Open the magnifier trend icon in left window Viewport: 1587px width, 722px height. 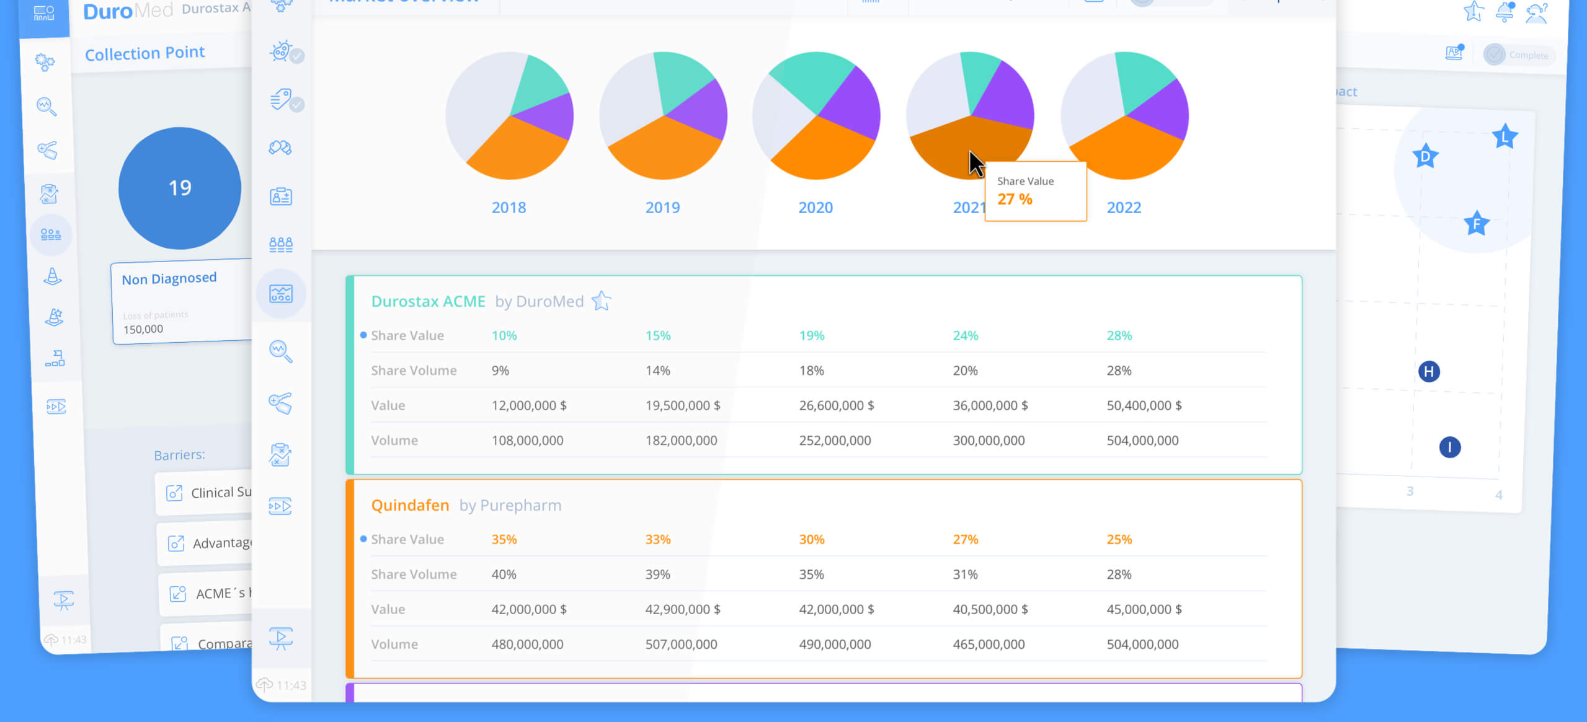tap(47, 106)
